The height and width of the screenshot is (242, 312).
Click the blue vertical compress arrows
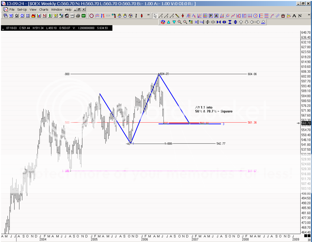click(x=230, y=22)
